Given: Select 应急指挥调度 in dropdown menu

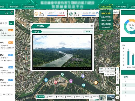Looking at the screenshot, I should coord(106,17).
